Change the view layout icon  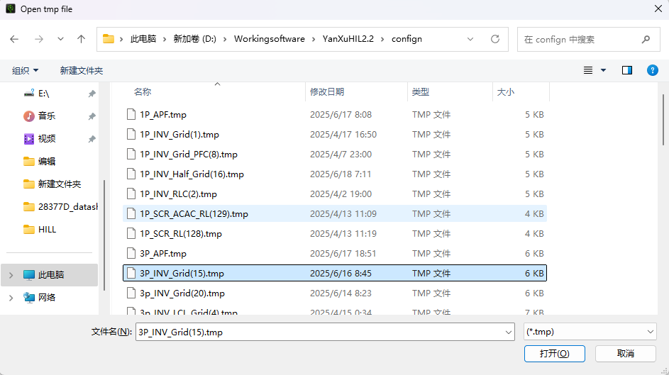(x=588, y=70)
